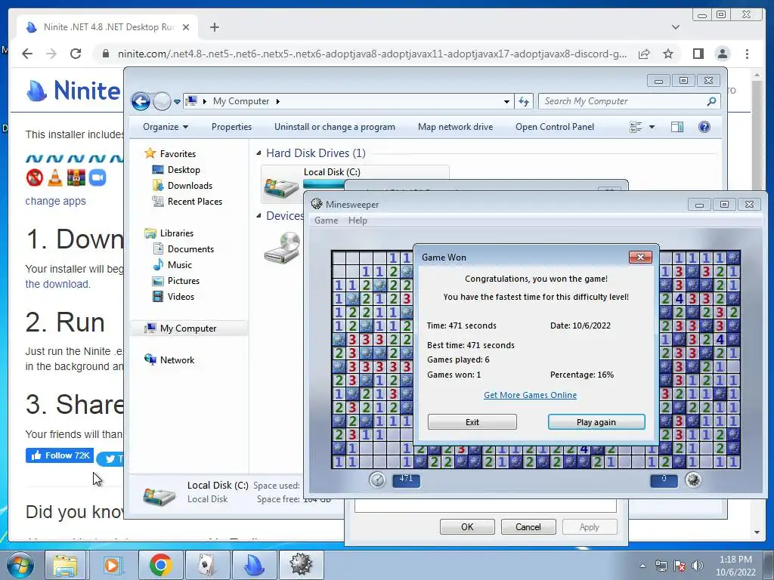Viewport: 774px width, 580px height.
Task: Go back in the My Computer window
Action: [x=141, y=102]
